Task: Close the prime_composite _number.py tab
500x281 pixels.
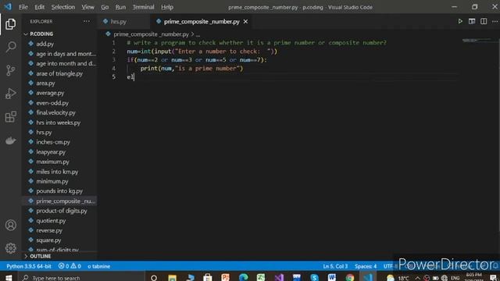Action: tap(245, 21)
